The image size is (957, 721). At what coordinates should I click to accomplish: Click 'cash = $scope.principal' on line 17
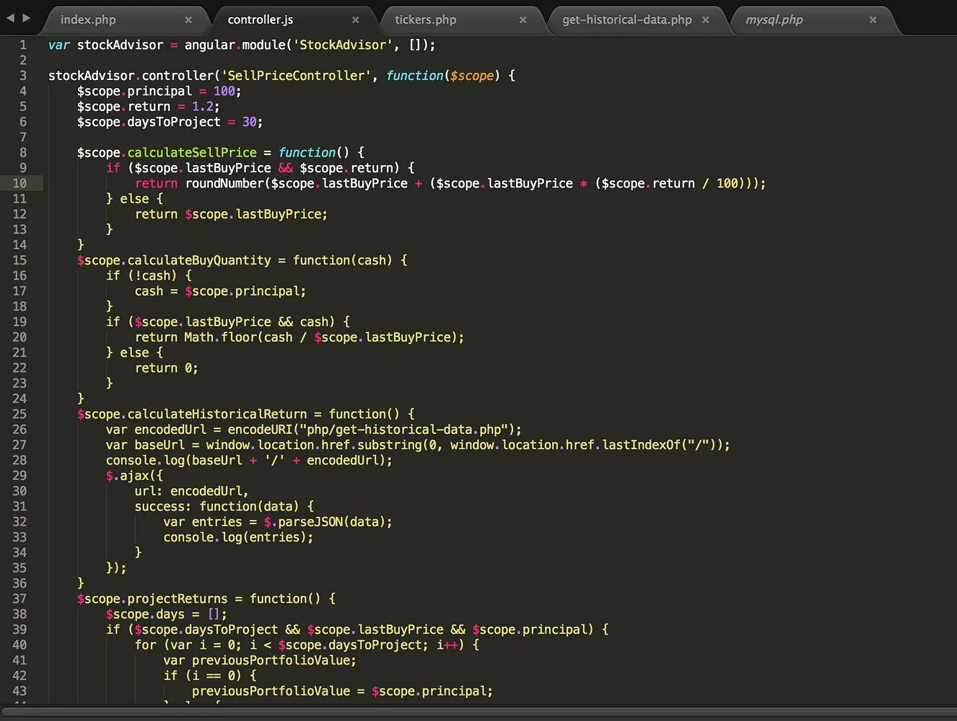coord(217,291)
